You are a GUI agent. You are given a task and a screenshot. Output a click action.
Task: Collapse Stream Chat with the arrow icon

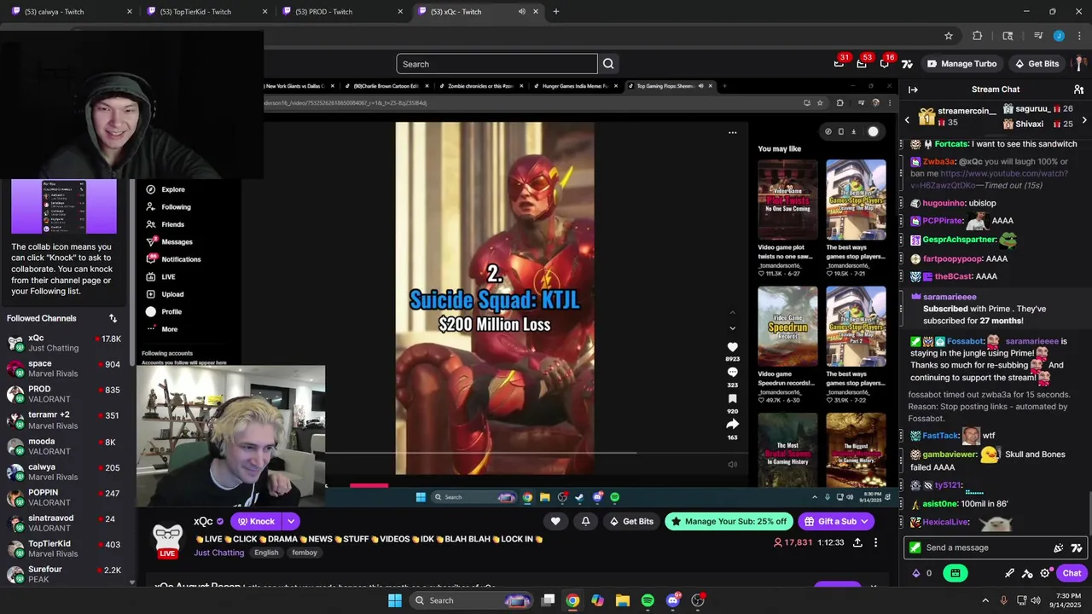[913, 90]
